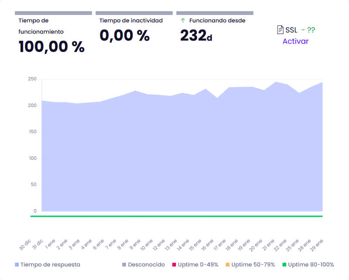349x280 pixels.
Task: Select the 9 ene date label
Action: (x=135, y=243)
